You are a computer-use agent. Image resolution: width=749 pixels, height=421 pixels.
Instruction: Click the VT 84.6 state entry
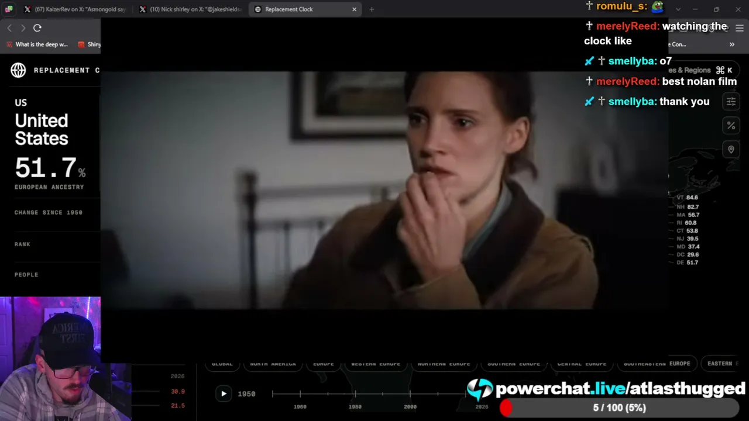[x=688, y=198]
